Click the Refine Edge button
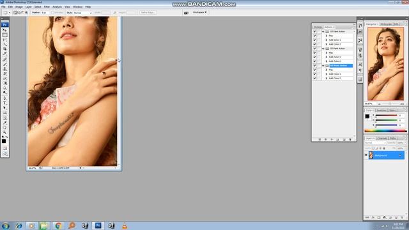The image size is (409, 230). pyautogui.click(x=148, y=13)
